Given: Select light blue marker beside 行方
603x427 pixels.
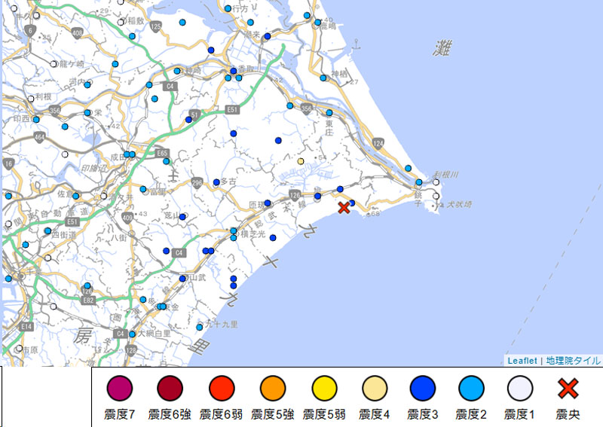Looking at the screenshot, I should click(x=228, y=8).
